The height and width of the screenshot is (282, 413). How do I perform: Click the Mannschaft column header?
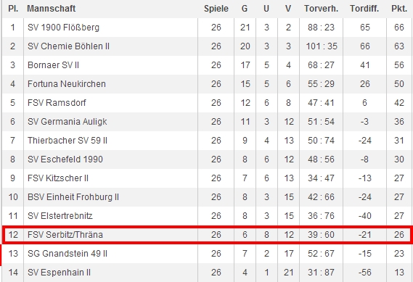pos(51,9)
